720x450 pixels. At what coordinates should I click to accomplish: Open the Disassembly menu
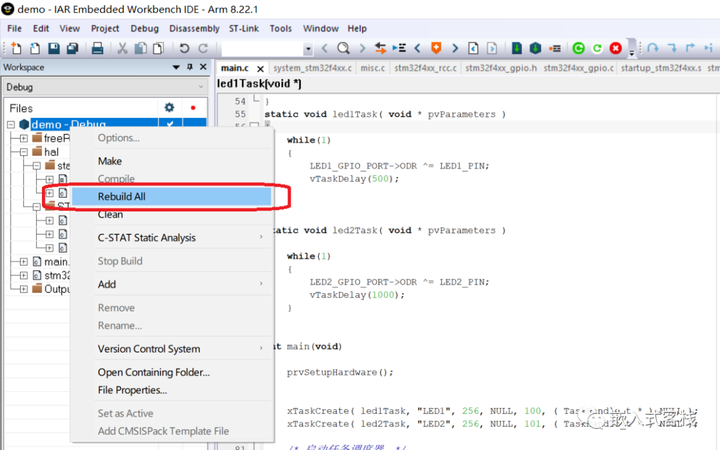(x=194, y=29)
